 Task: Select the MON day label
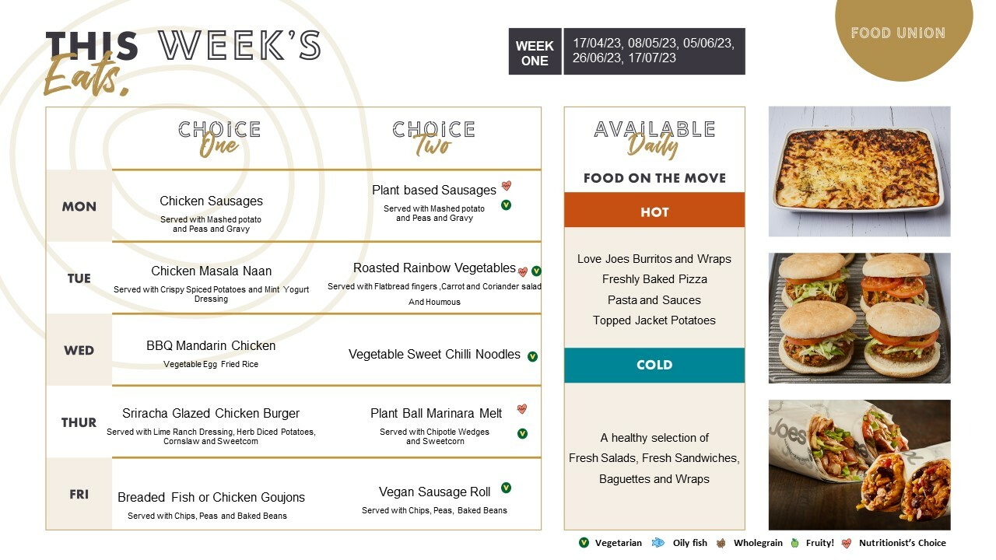click(x=79, y=206)
